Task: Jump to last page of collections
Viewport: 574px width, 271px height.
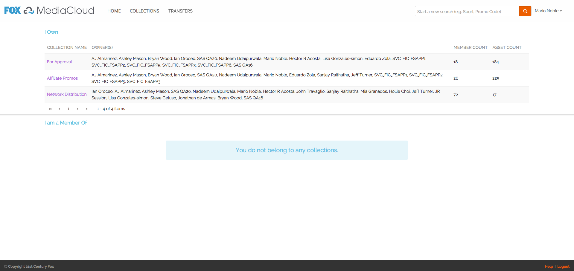Action: point(87,109)
